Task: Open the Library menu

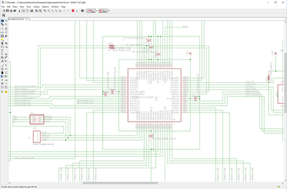Action: point(36,7)
